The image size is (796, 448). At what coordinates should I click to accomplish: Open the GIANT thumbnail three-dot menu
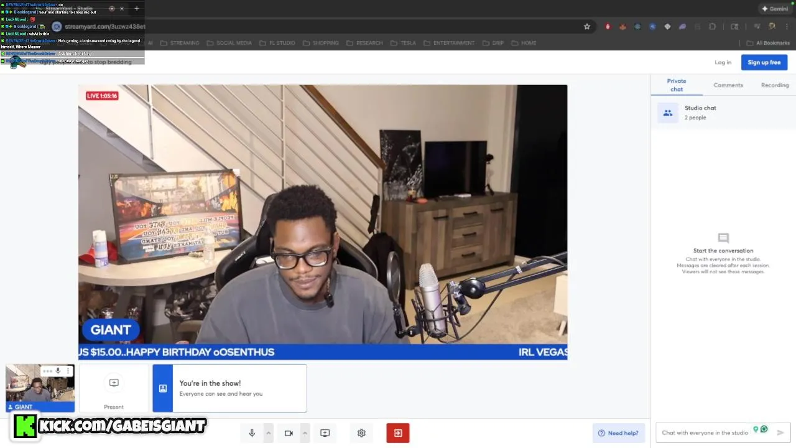coord(68,371)
